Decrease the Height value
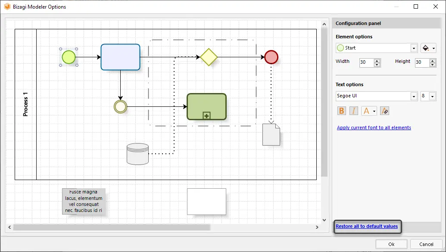Image resolution: width=446 pixels, height=252 pixels. pos(433,65)
